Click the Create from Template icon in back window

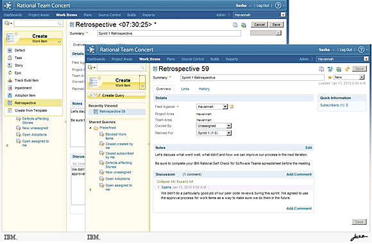(10, 110)
